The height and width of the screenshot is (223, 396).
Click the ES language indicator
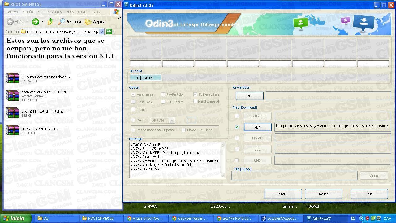353,218
